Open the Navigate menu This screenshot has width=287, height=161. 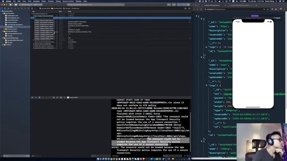[36, 1]
